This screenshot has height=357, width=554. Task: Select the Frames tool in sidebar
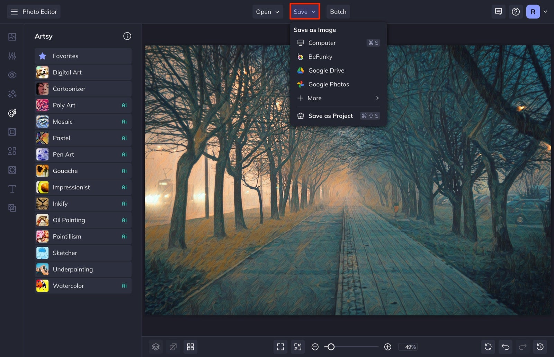(x=12, y=132)
